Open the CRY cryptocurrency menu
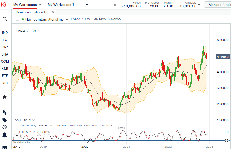The image size is (231, 149). coord(5,47)
